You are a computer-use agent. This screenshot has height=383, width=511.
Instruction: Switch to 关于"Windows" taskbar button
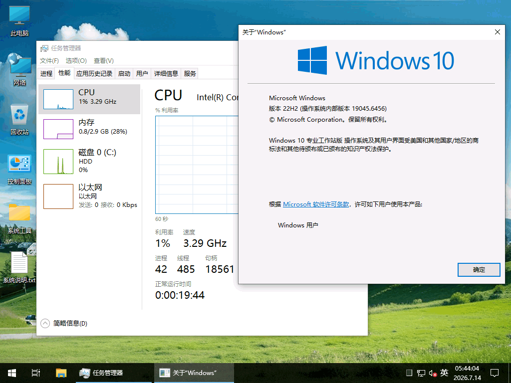click(194, 373)
